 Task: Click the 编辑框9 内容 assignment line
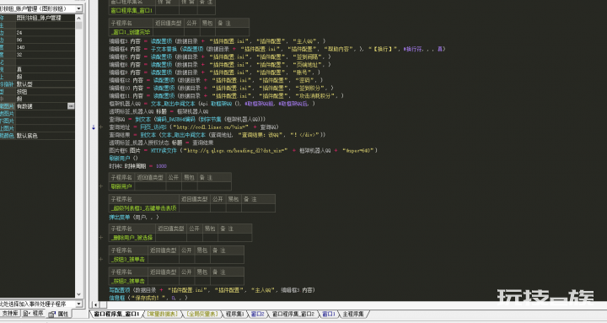pyautogui.click(x=214, y=73)
